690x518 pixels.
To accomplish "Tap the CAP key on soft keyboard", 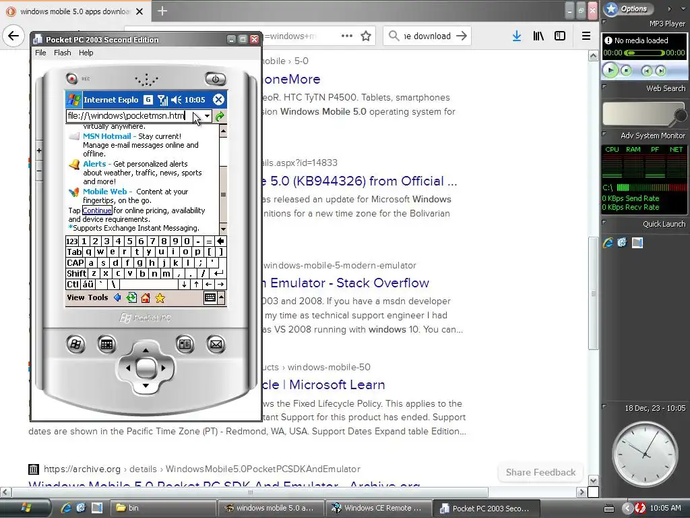I will pyautogui.click(x=75, y=263).
